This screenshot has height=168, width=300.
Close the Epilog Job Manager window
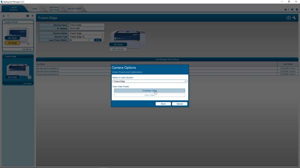(296, 2)
